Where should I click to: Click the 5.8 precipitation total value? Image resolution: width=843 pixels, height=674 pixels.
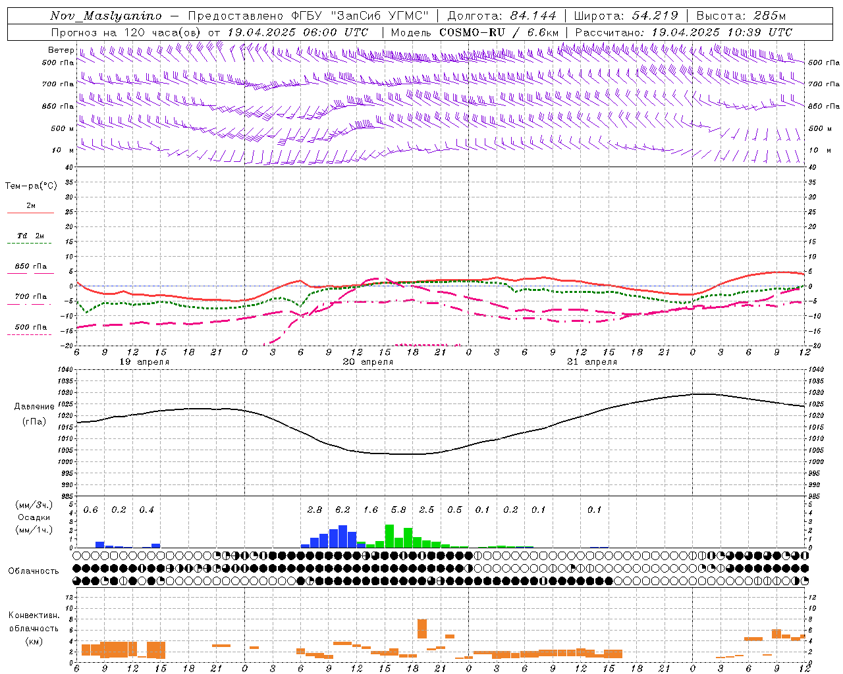coord(398,510)
